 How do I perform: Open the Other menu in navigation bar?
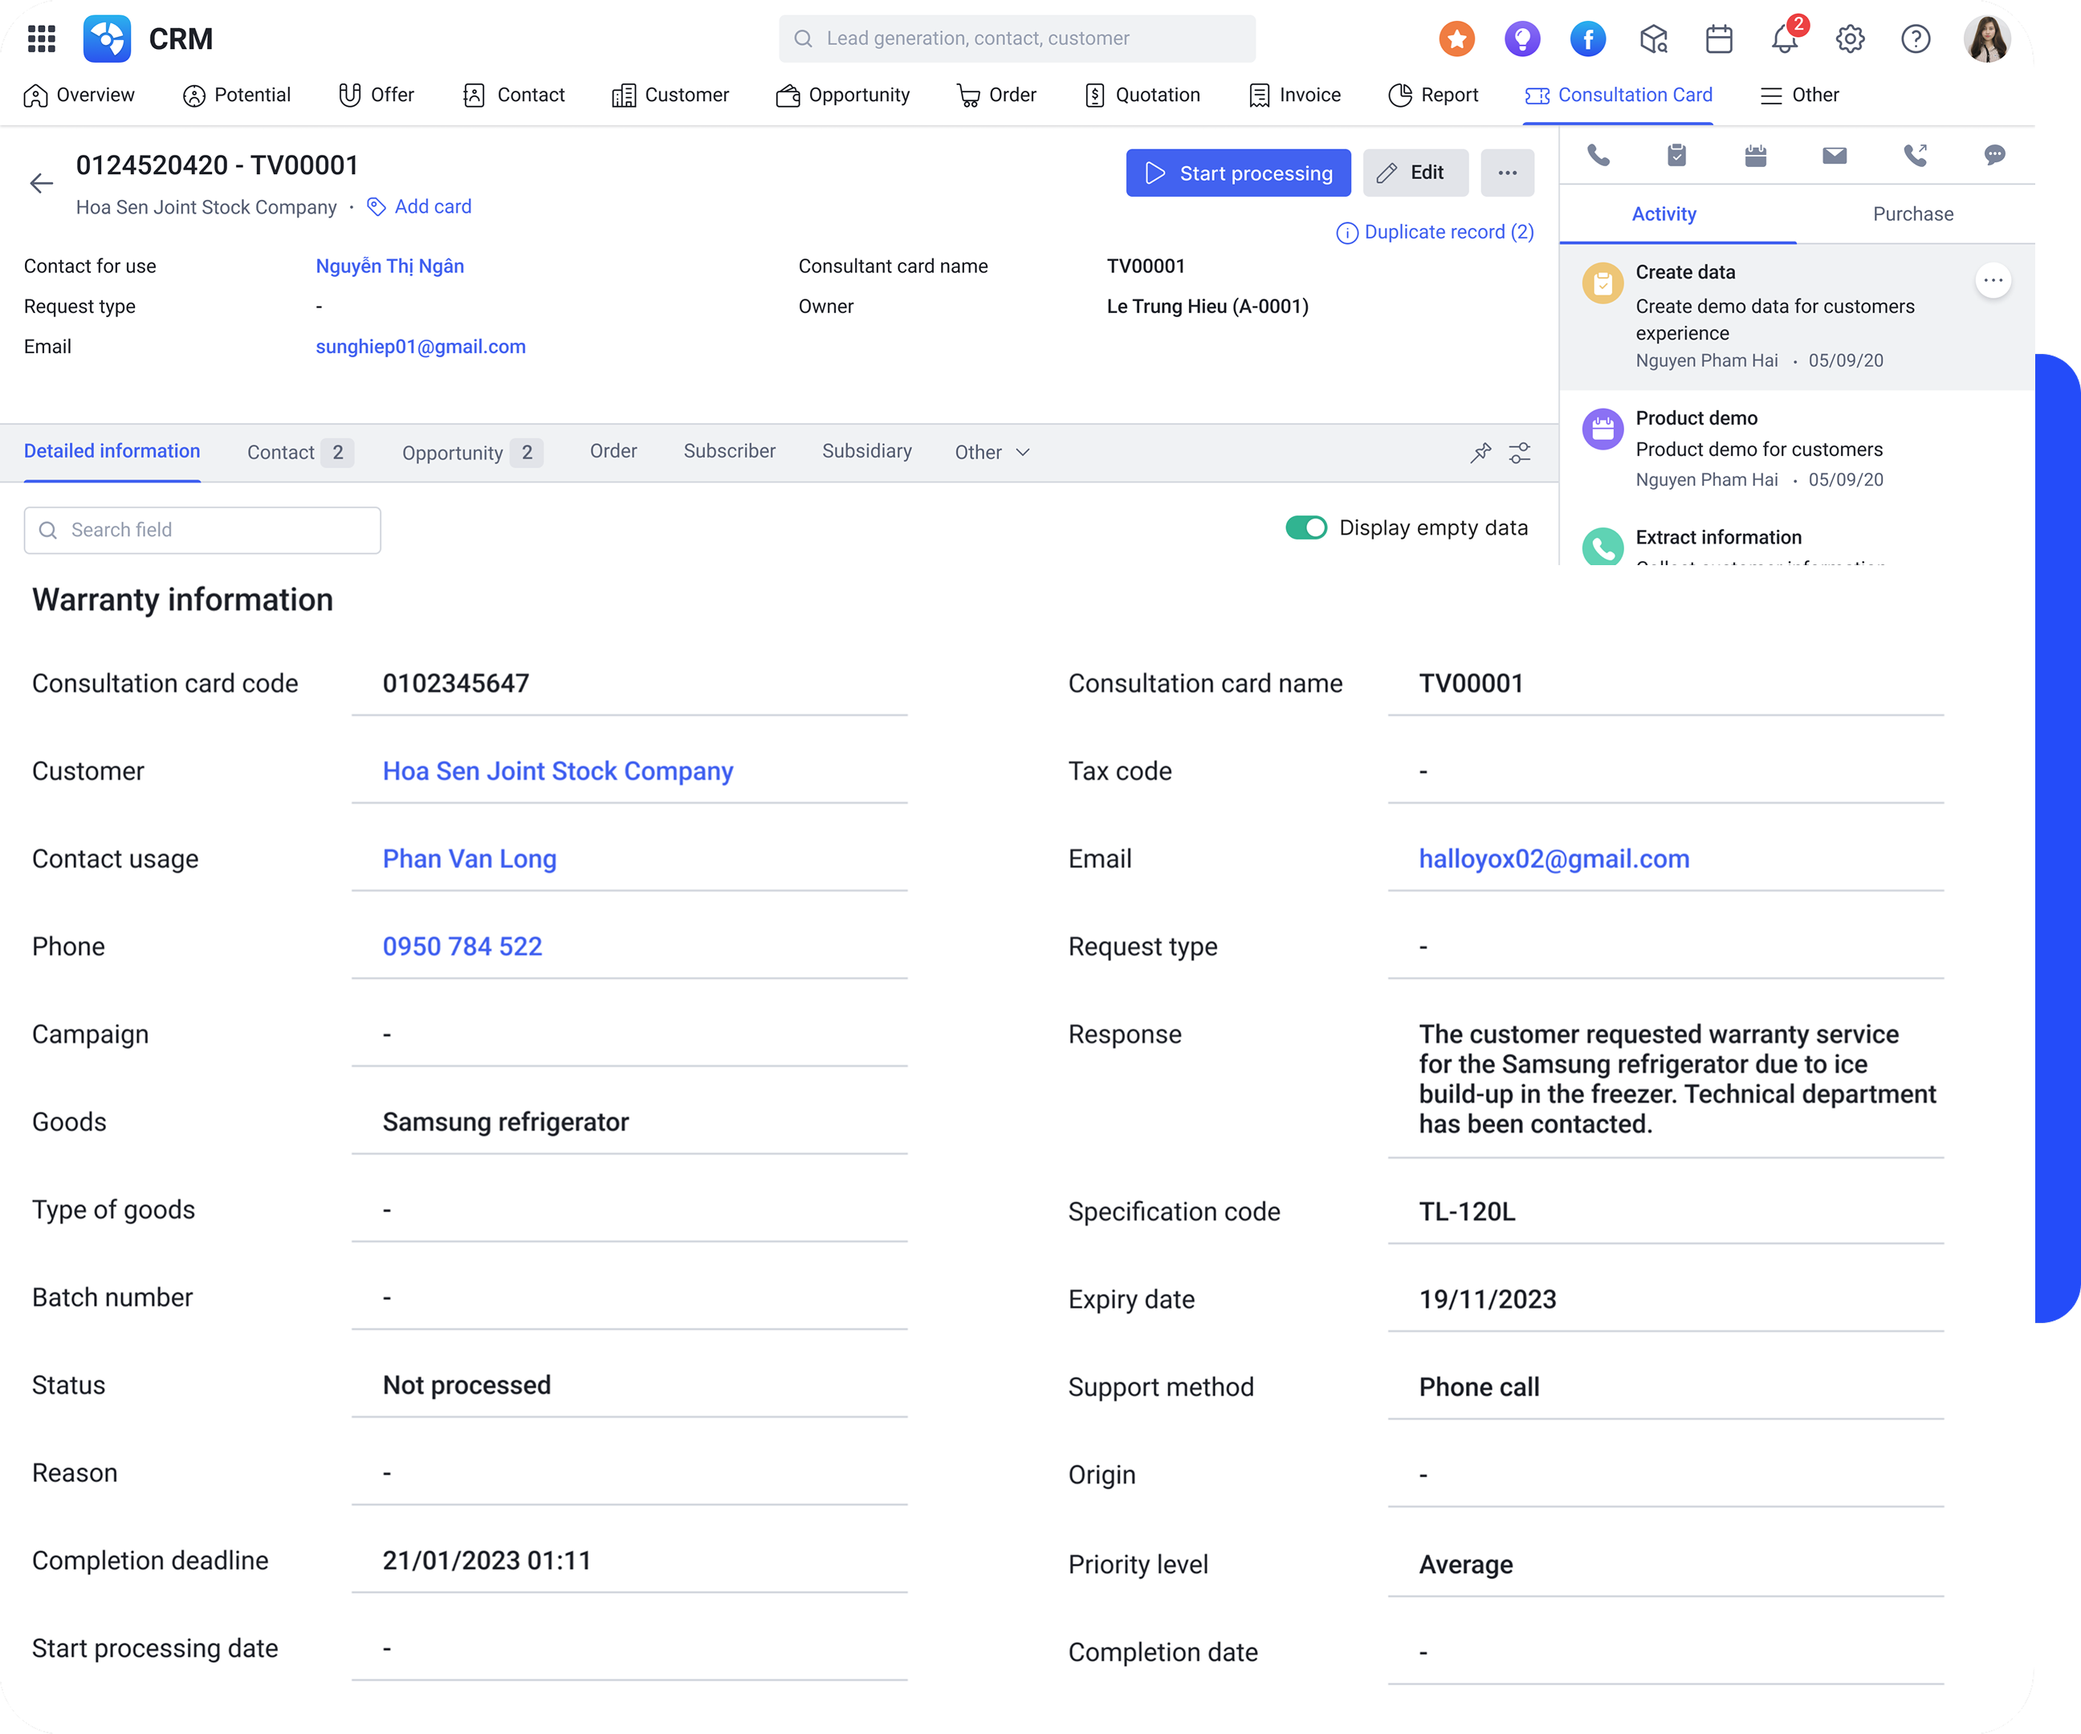1799,94
